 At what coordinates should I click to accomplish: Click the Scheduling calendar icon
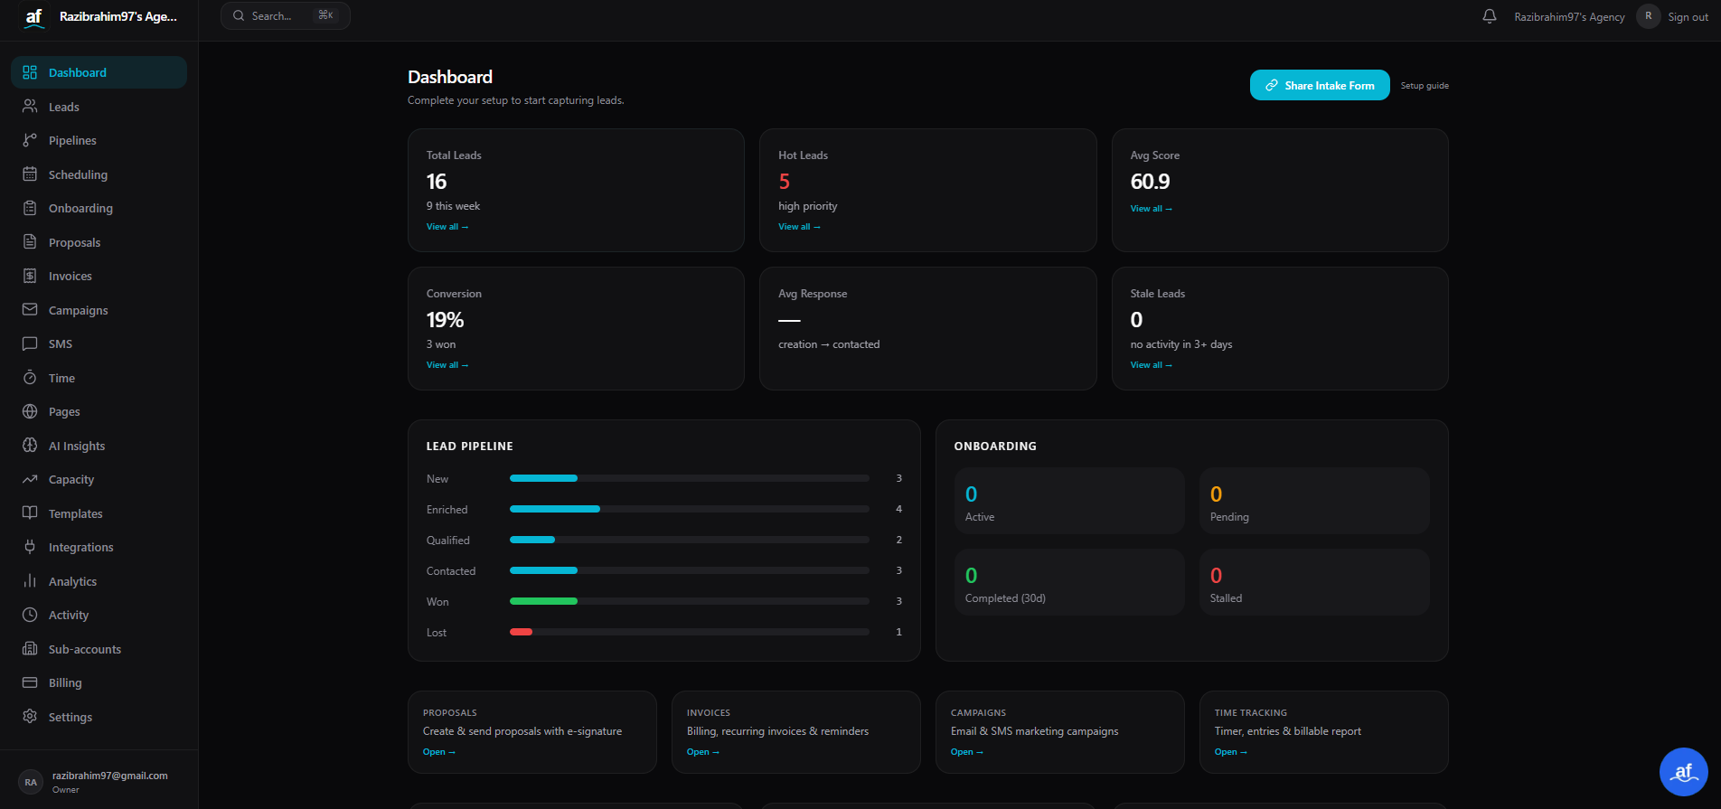click(x=30, y=174)
